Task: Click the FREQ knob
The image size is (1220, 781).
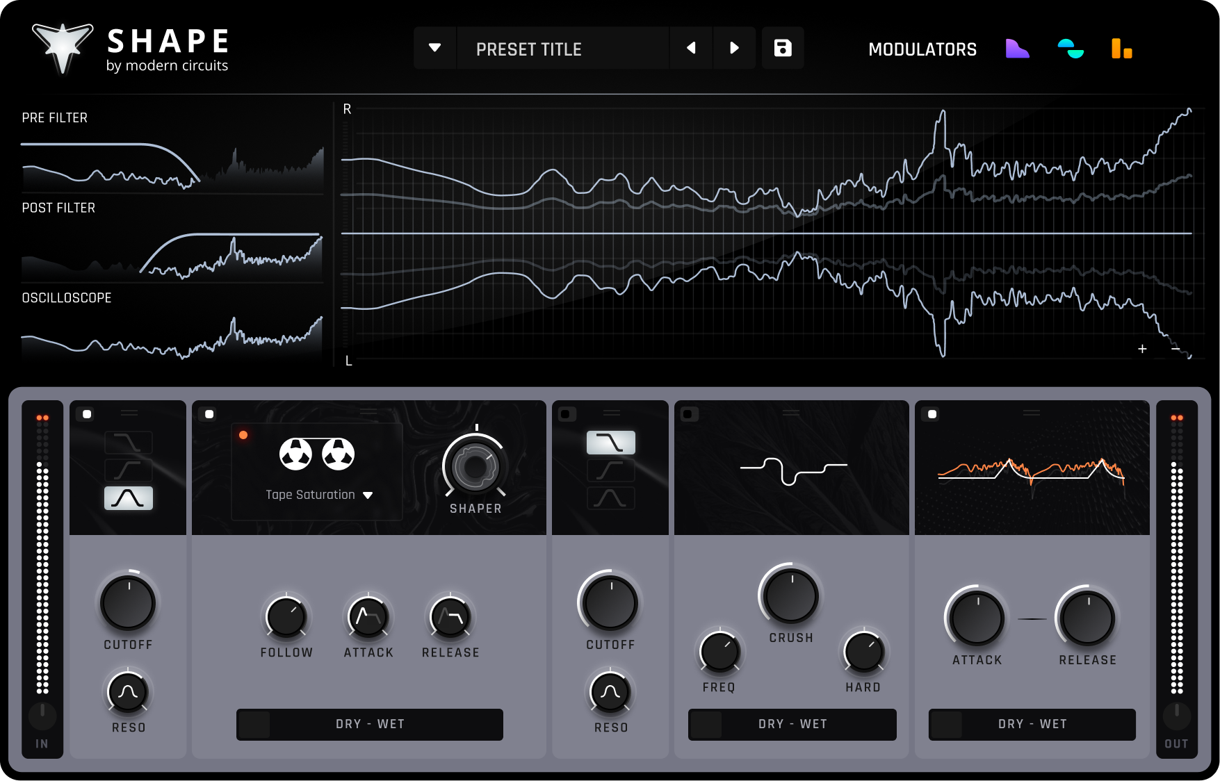Action: (719, 652)
